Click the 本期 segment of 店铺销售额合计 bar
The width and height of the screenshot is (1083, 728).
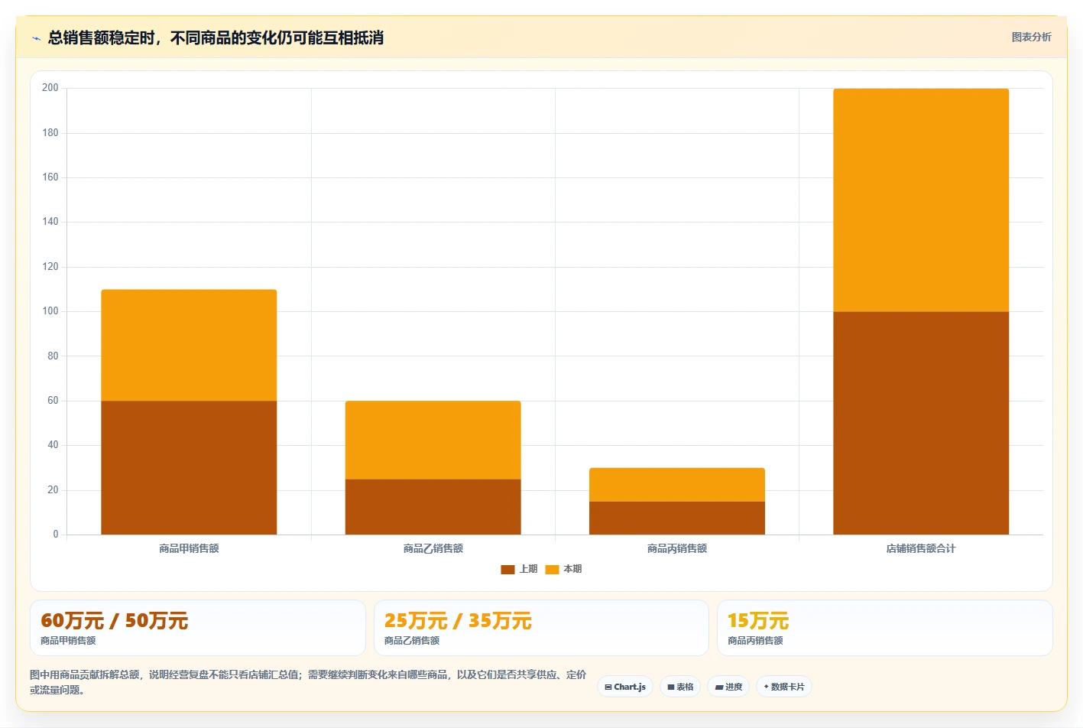point(921,200)
